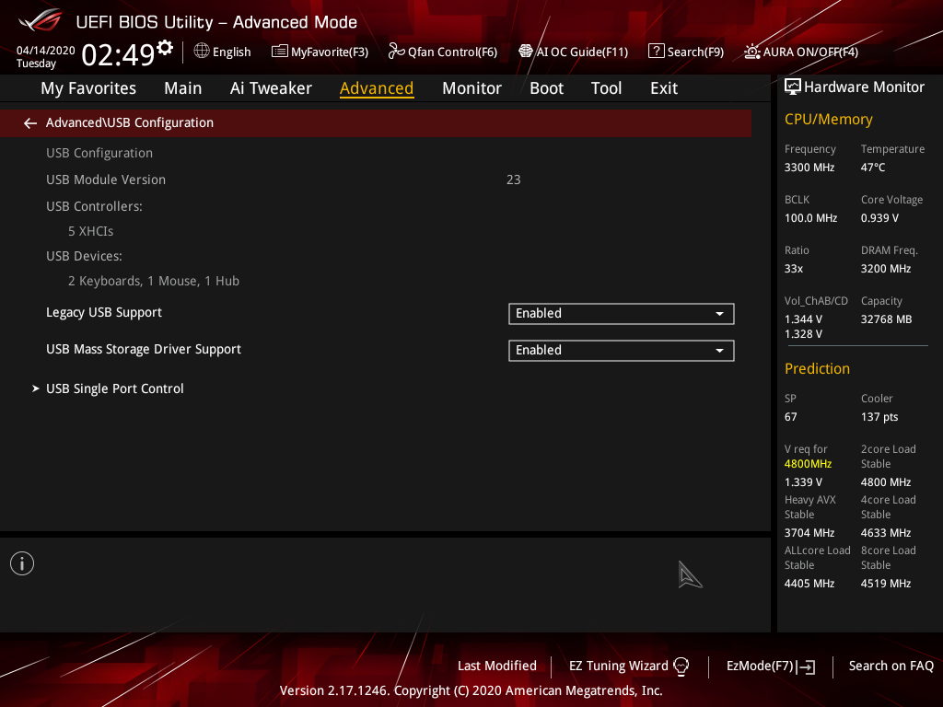
Task: Click the Advanced\USB Configuration breadcrumb text
Action: point(129,122)
